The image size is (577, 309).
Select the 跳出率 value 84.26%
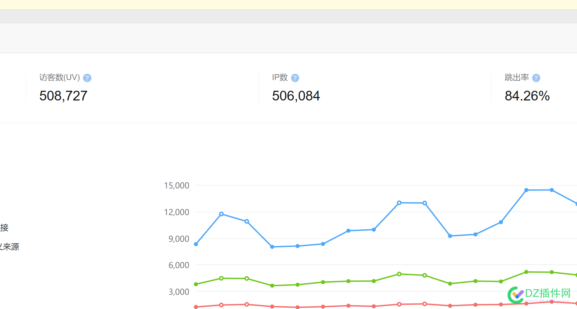[527, 96]
